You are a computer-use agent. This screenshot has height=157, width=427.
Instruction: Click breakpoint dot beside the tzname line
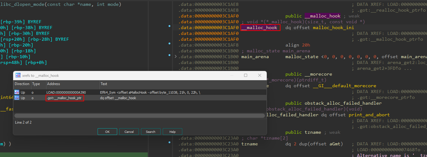(169, 143)
